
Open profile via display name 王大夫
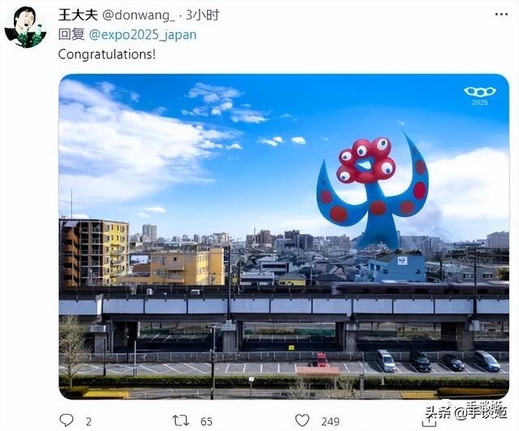(x=78, y=15)
